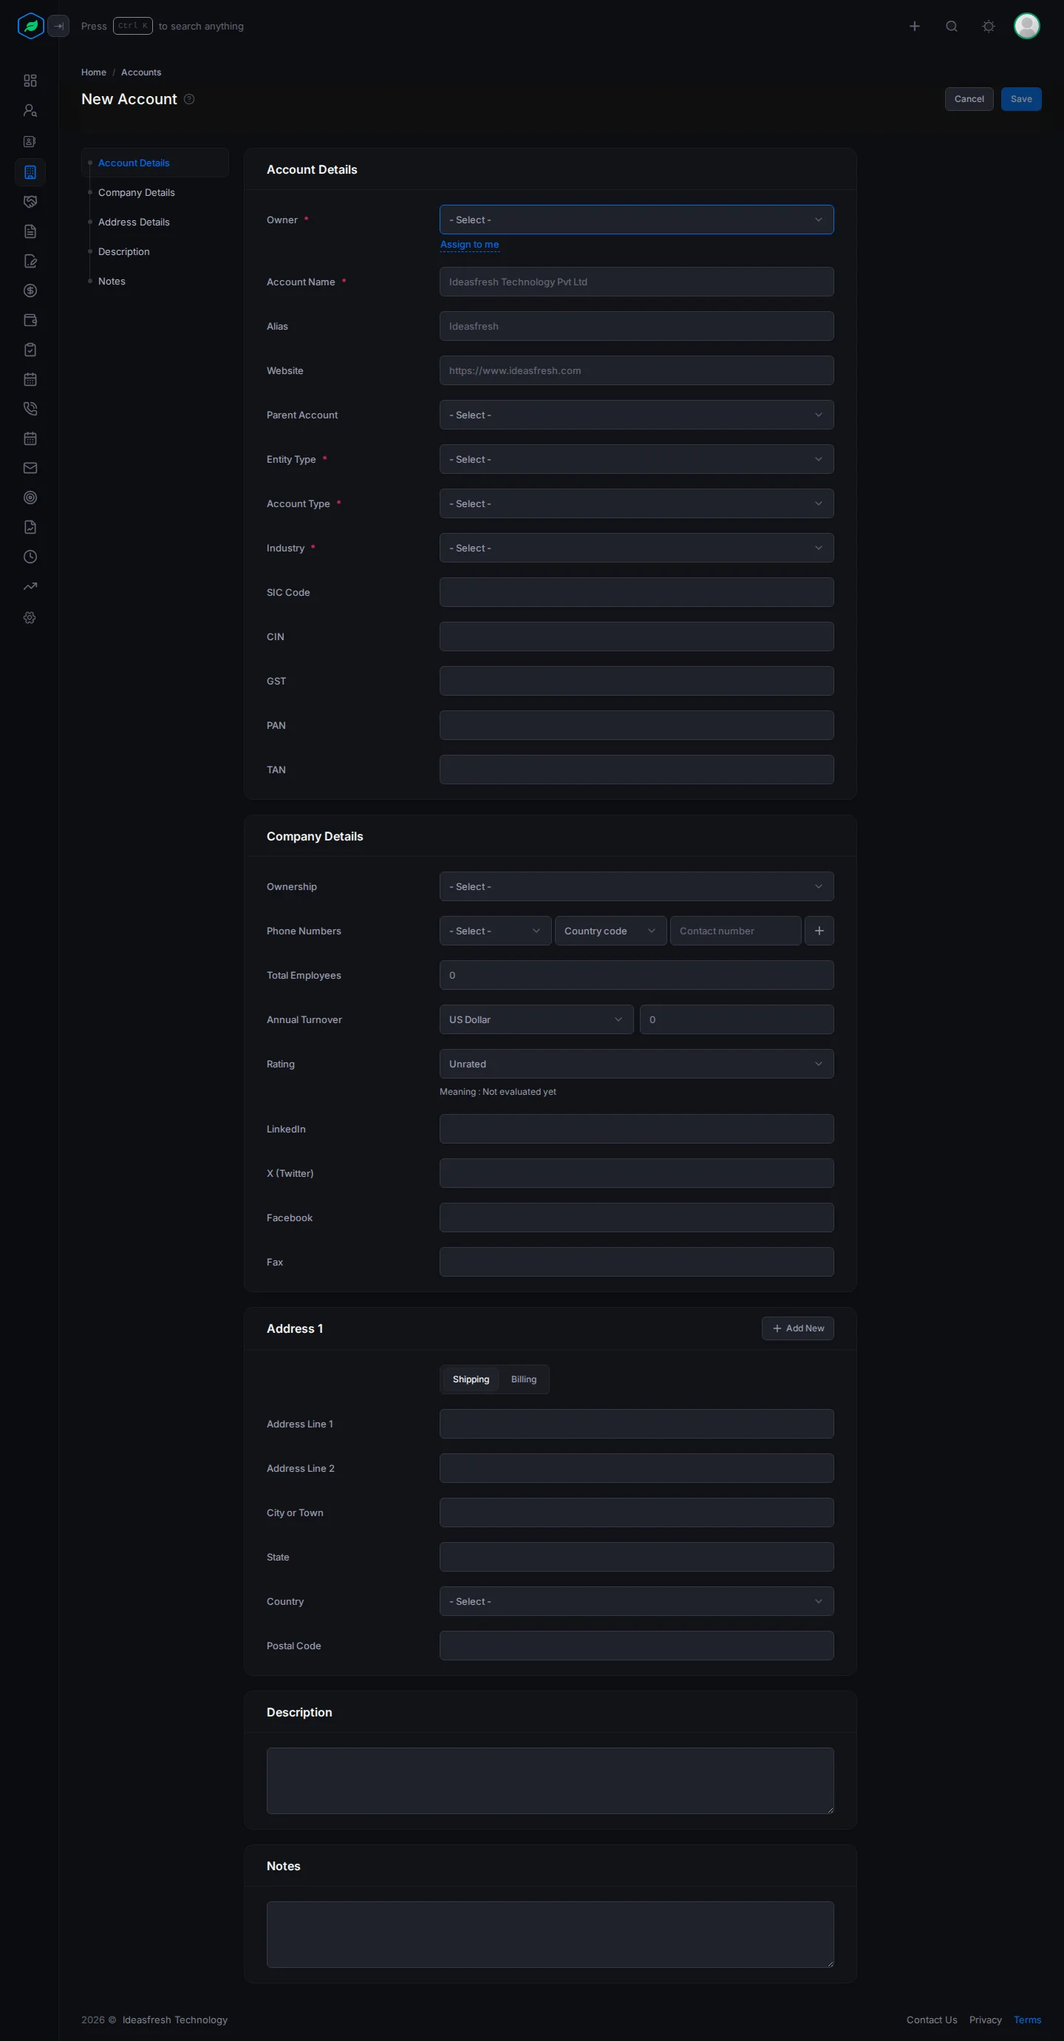
Task: Click the Account Name input field
Action: click(x=636, y=282)
